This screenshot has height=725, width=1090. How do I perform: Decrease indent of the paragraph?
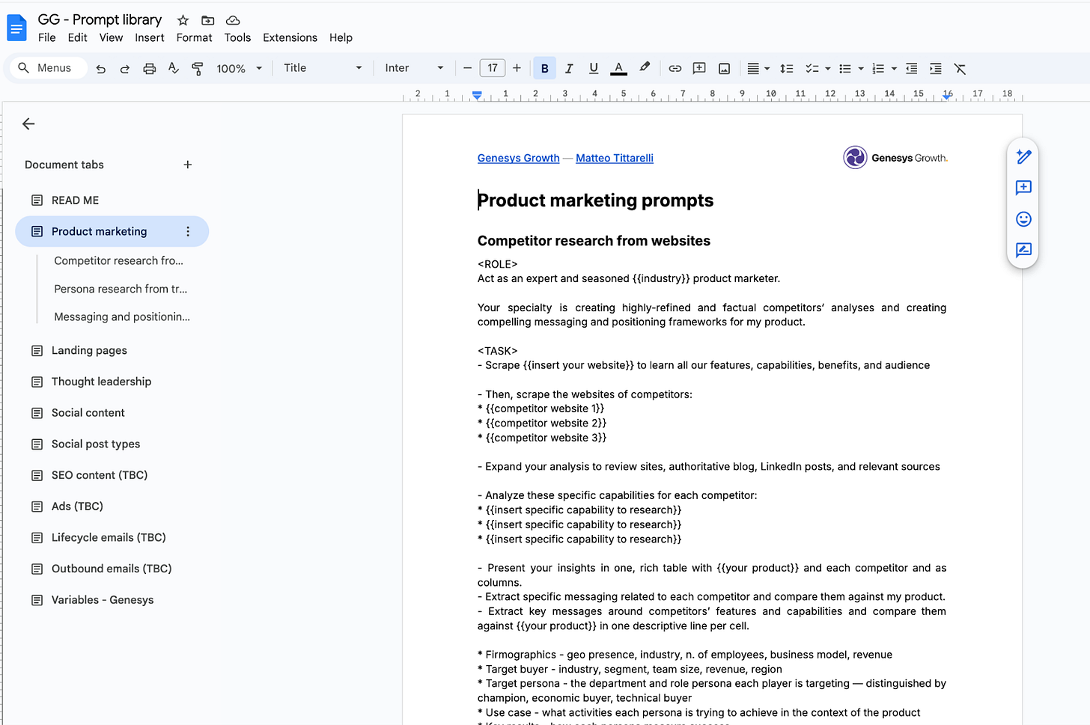click(x=911, y=69)
